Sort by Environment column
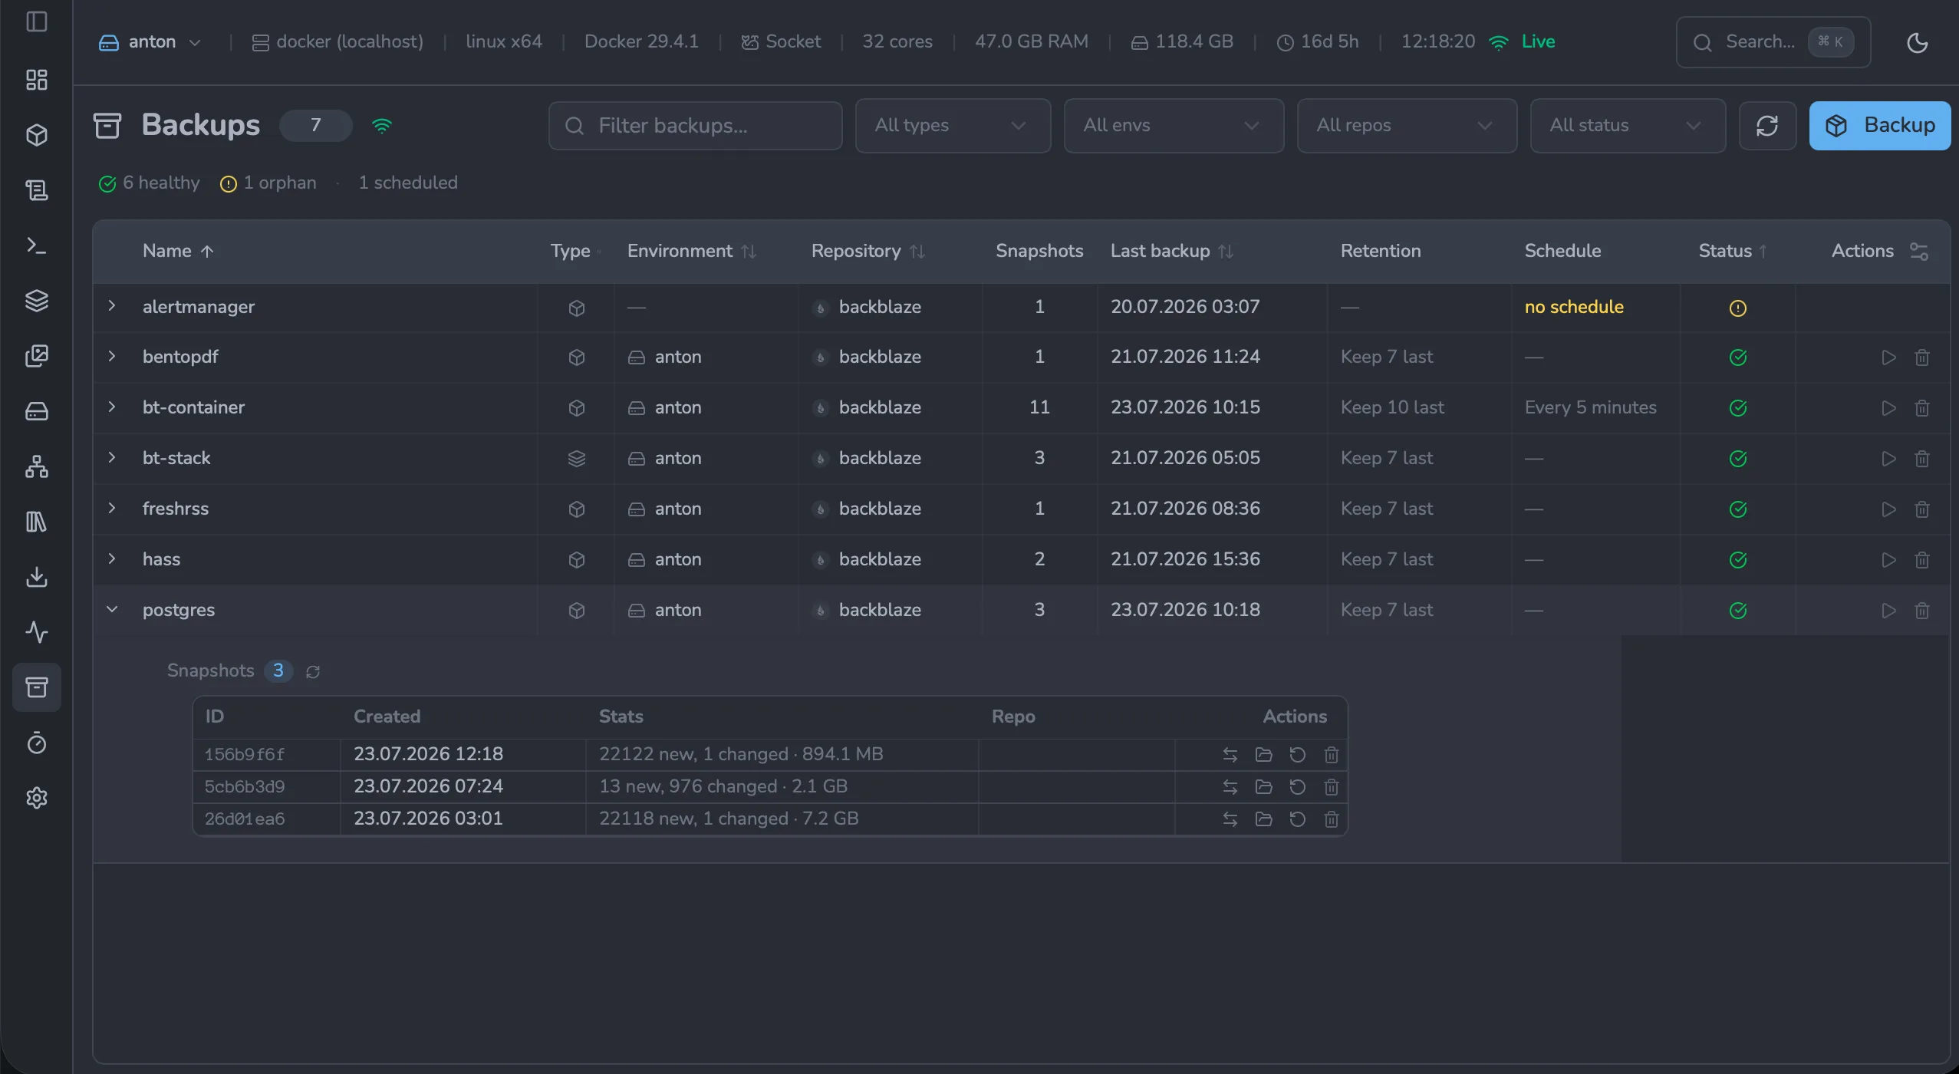1959x1074 pixels. pos(692,251)
